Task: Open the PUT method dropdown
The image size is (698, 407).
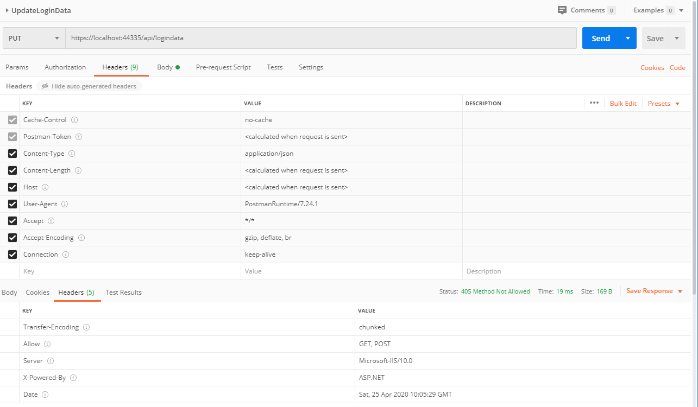Action: 34,38
